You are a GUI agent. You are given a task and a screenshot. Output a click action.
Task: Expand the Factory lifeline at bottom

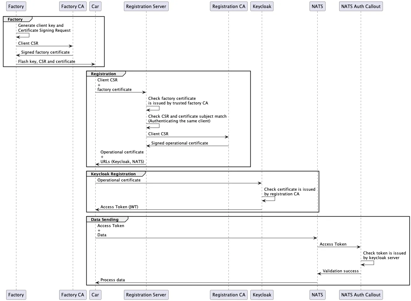coord(16,295)
